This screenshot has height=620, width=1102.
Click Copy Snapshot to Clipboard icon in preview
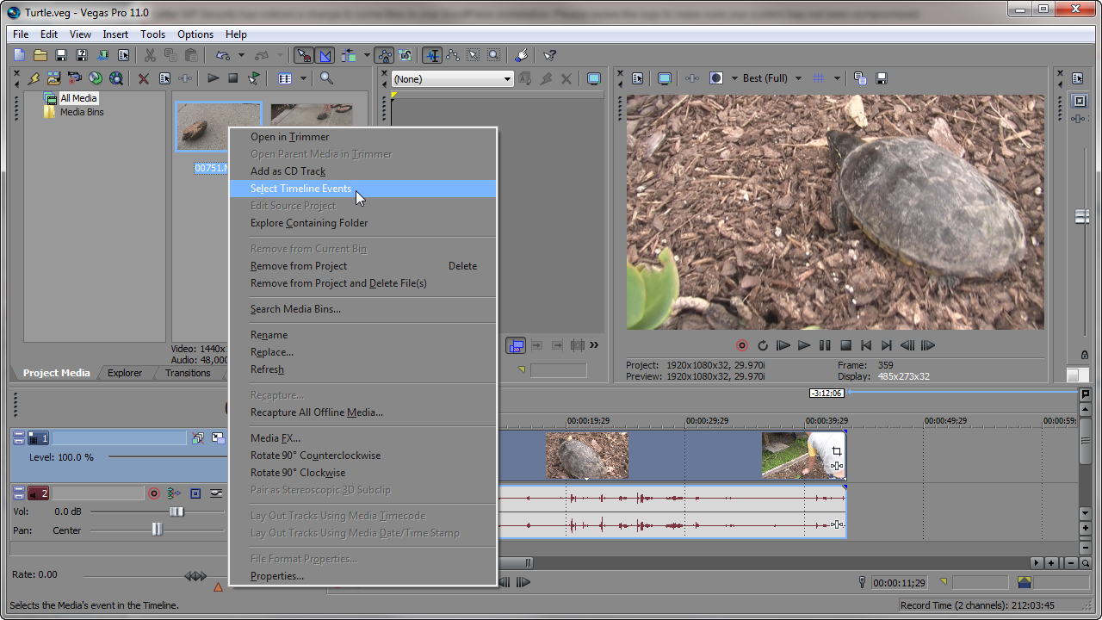point(860,78)
